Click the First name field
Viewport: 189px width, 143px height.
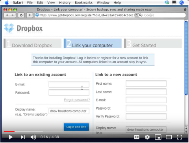click(x=146, y=84)
